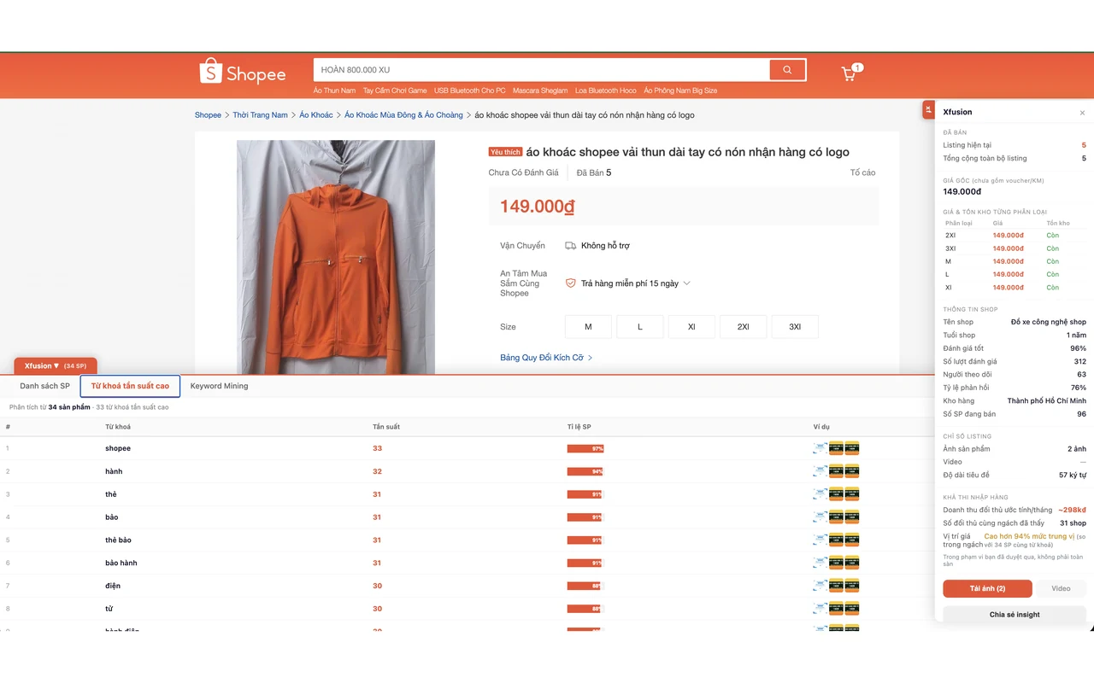Go to the Thời Trang Nam breadcrumb
1094x683 pixels.
point(260,115)
